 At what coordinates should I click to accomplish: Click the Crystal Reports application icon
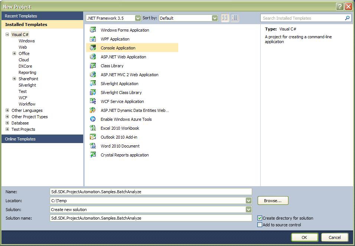(x=93, y=155)
